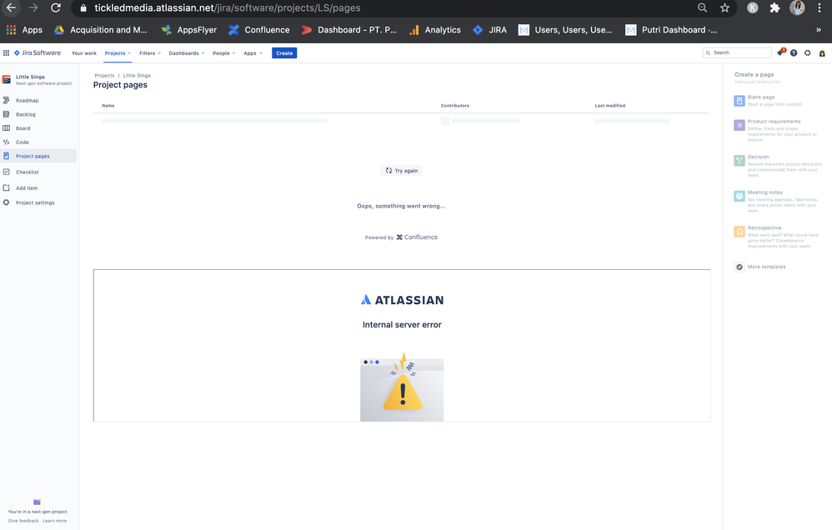The height and width of the screenshot is (530, 832).
Task: Click the Backlog sidebar icon
Action: [x=7, y=114]
